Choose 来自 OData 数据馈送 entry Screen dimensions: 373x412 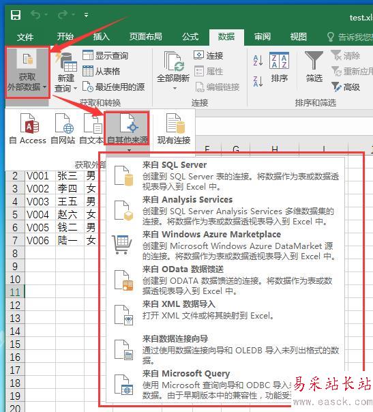point(226,280)
